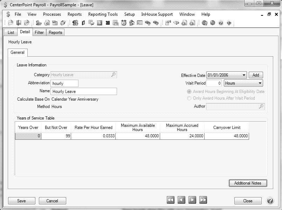Click the hand holding cash toolbar icon

click(x=63, y=23)
